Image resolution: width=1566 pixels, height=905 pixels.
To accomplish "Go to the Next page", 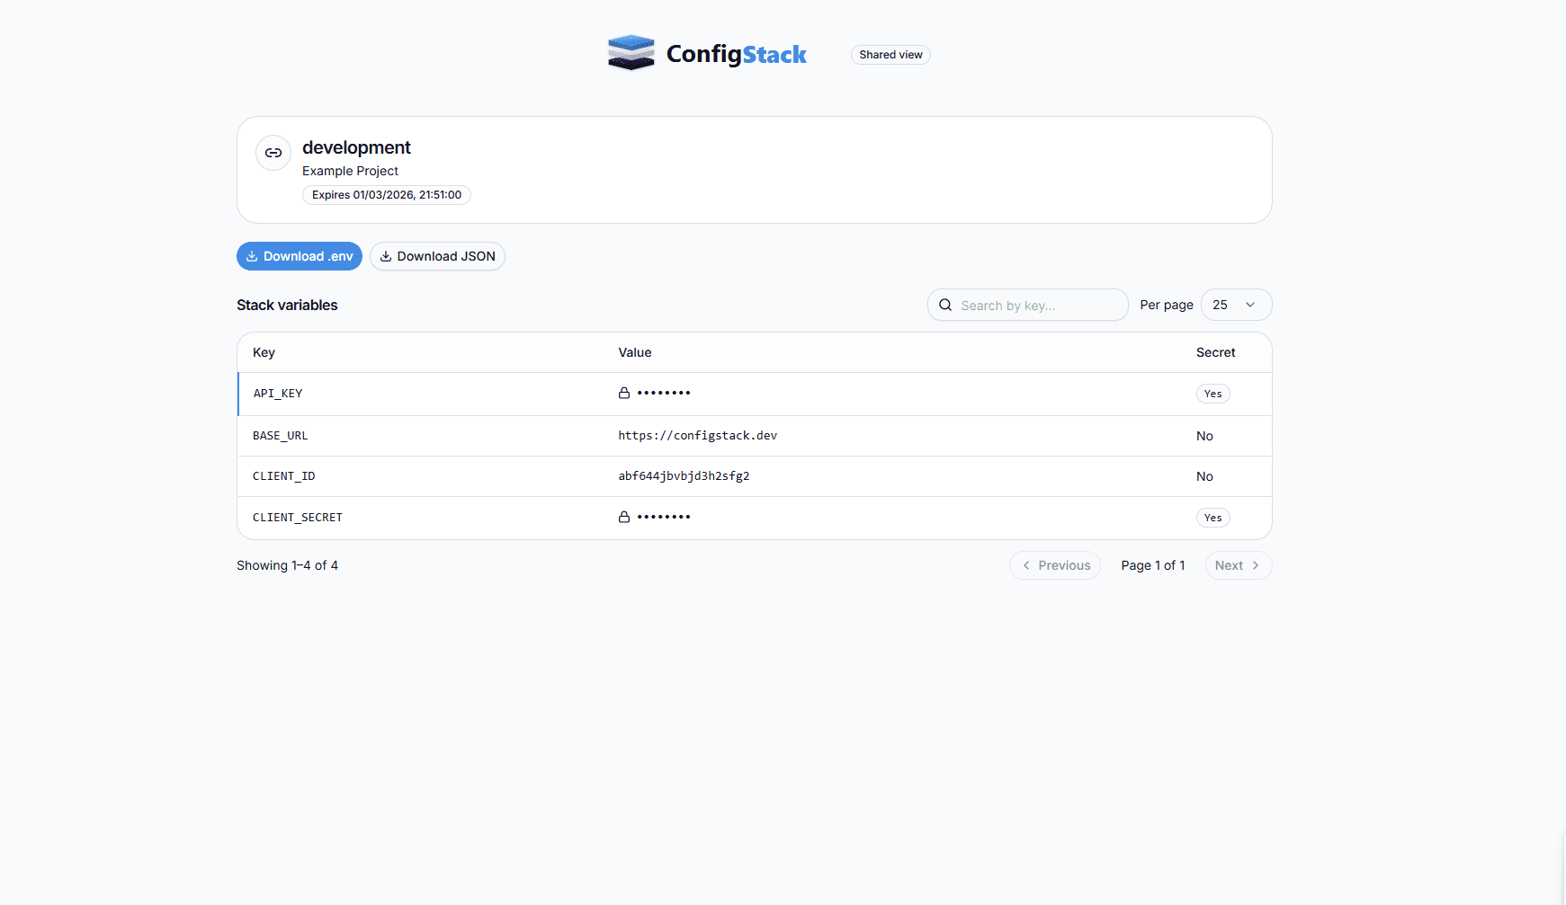I will [1238, 565].
